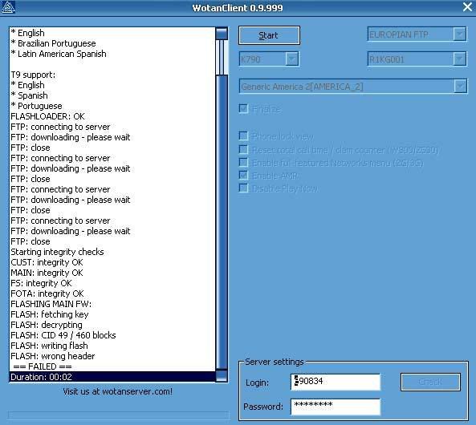Toggle the Disable Play Now checkbox

pos(243,188)
